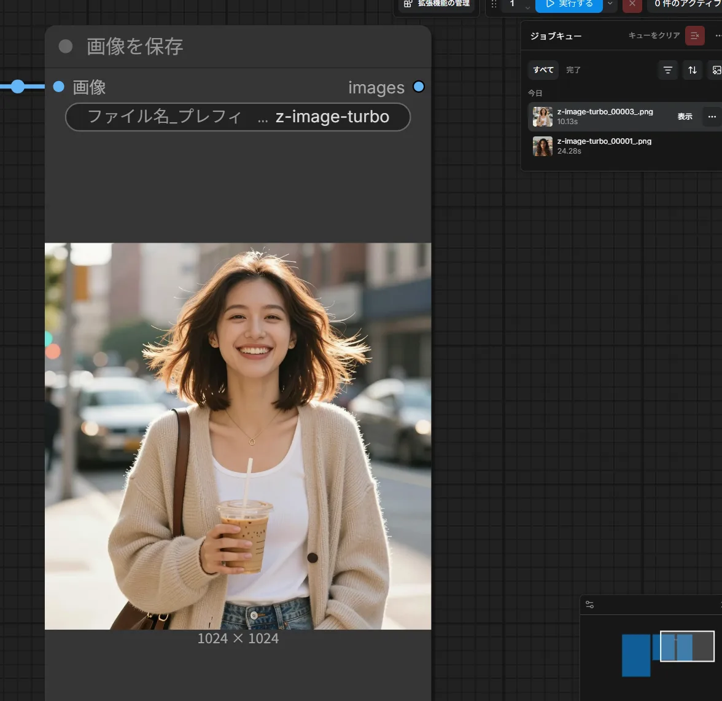Click the キューをクリア label

[654, 36]
